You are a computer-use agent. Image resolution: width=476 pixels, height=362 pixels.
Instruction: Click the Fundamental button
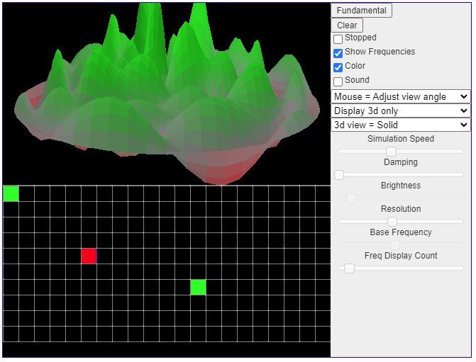[x=361, y=11]
